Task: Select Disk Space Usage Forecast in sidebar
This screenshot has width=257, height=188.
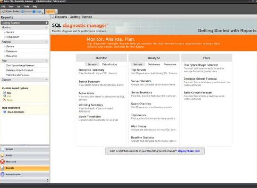Action: point(20,65)
